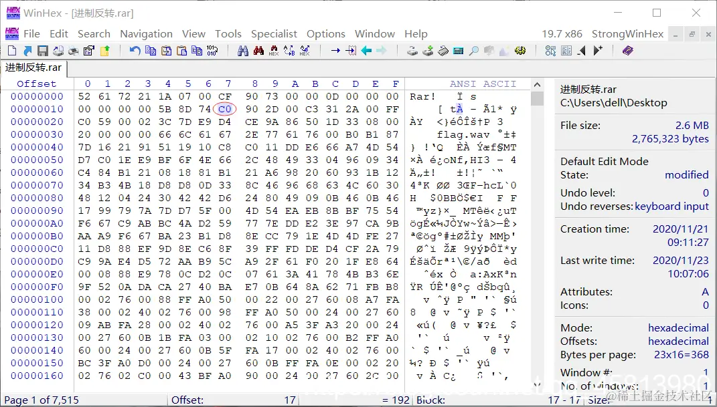Click the Offset status bar field
The image size is (717, 407).
[233, 400]
